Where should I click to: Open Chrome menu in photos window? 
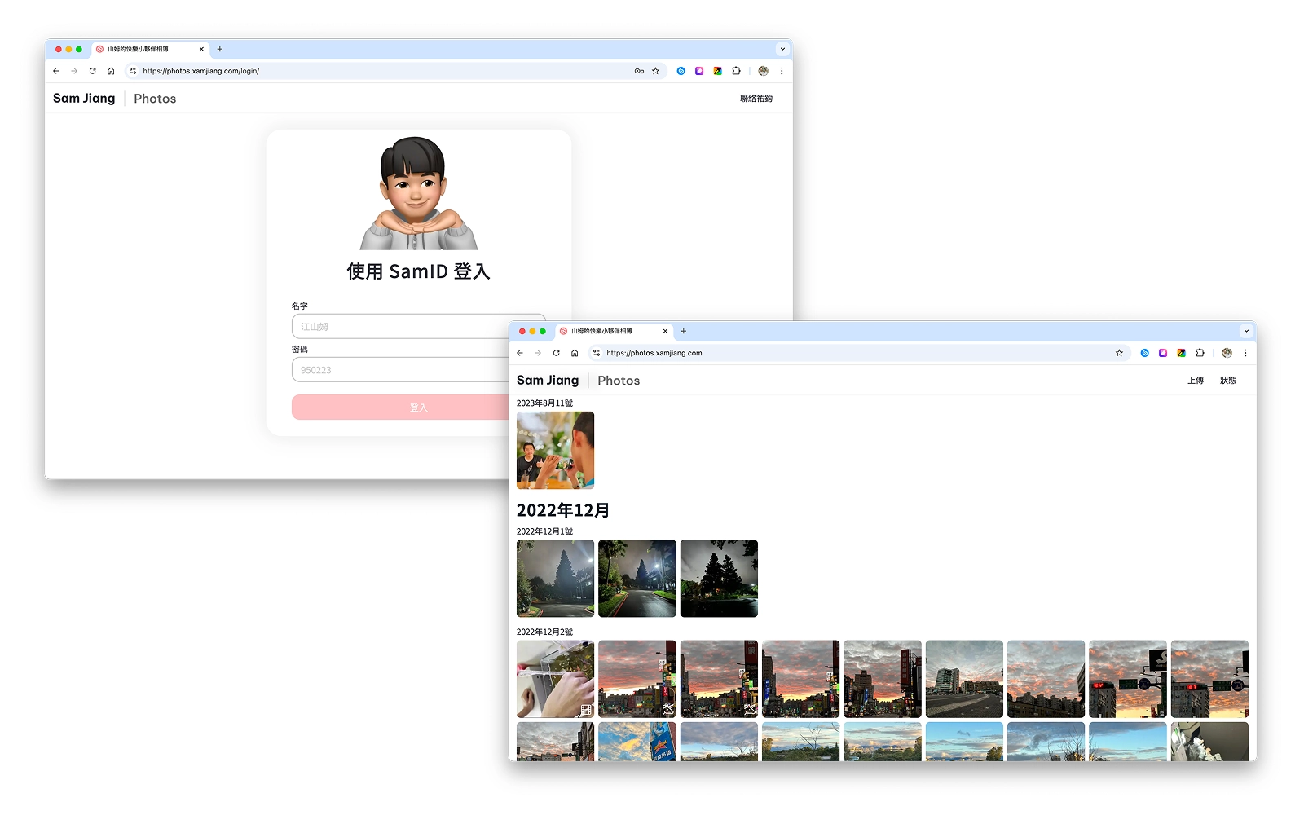1245,353
